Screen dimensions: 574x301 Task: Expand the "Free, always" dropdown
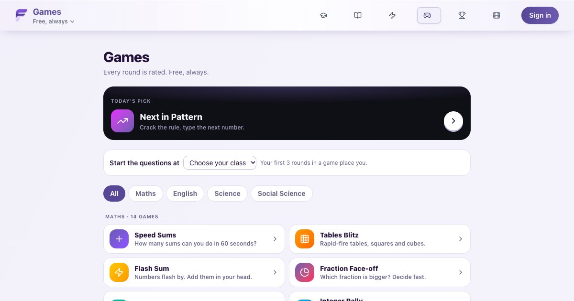tap(54, 21)
